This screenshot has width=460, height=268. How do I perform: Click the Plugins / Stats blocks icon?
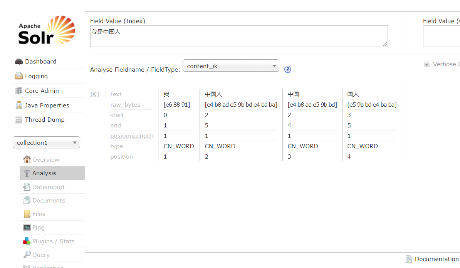[27, 241]
